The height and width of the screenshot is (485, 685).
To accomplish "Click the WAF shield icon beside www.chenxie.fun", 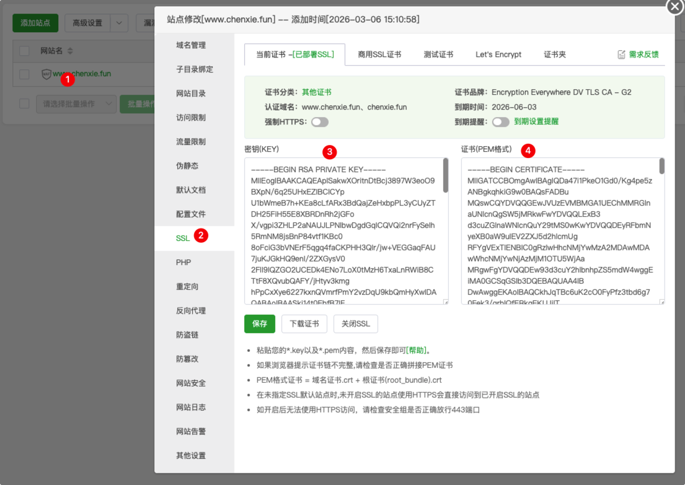I will [x=46, y=74].
